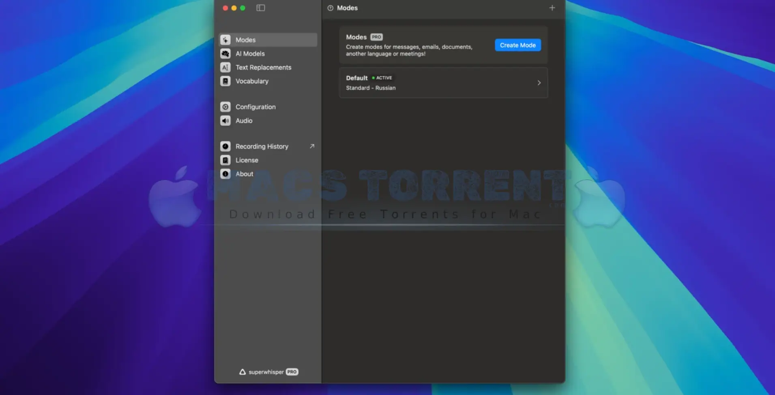This screenshot has height=395, width=775.
Task: Click the Text Replacements icon
Action: point(225,67)
